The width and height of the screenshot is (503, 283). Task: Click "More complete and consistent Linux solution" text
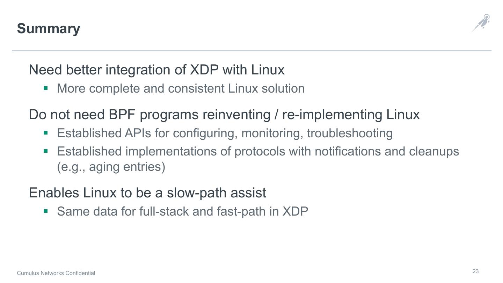pyautogui.click(x=181, y=88)
